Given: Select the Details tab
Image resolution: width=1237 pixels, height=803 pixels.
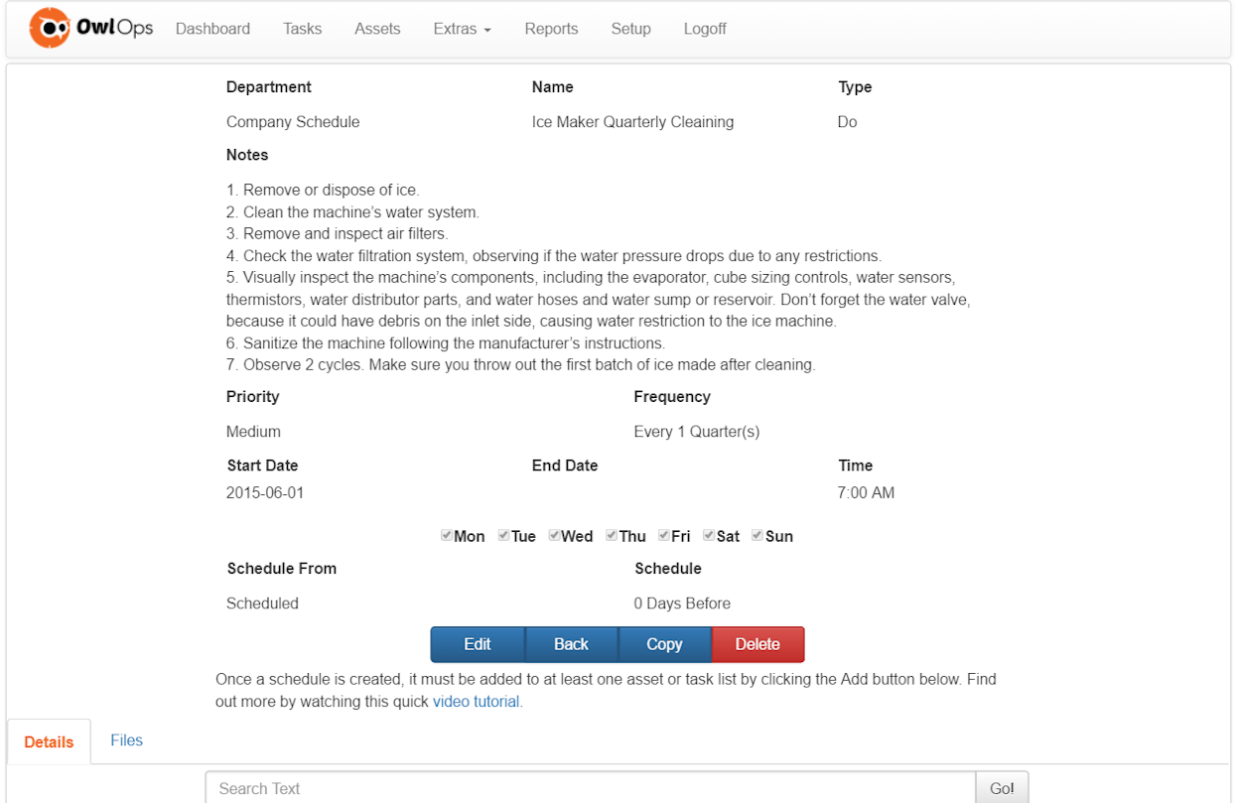Looking at the screenshot, I should pyautogui.click(x=48, y=740).
